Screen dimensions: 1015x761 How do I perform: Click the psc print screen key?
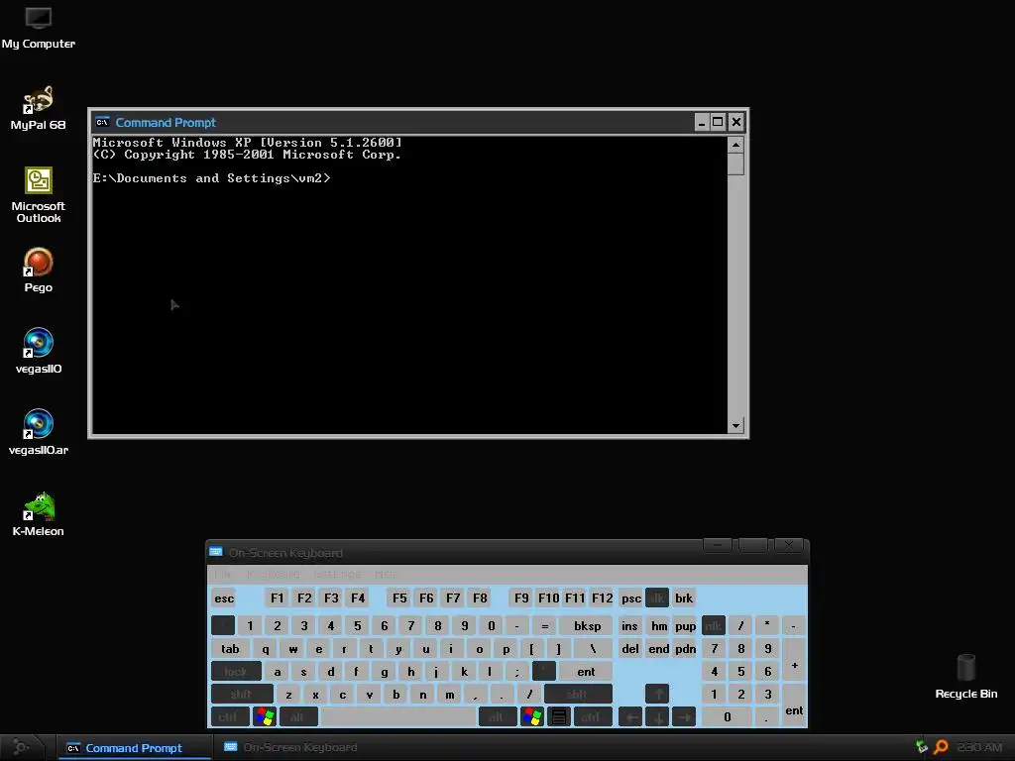(x=631, y=598)
